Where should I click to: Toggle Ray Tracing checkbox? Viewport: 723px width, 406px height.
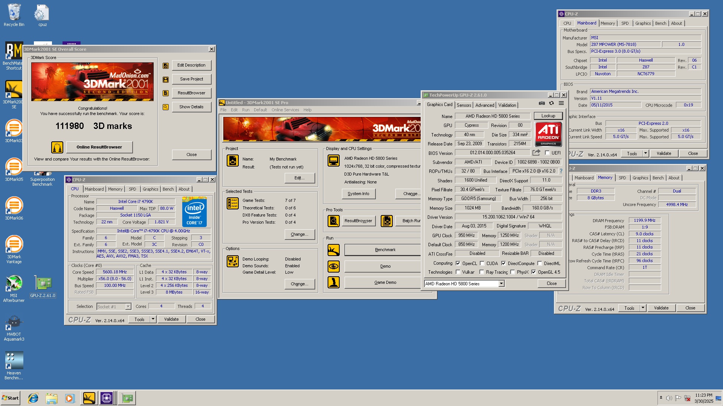482,272
